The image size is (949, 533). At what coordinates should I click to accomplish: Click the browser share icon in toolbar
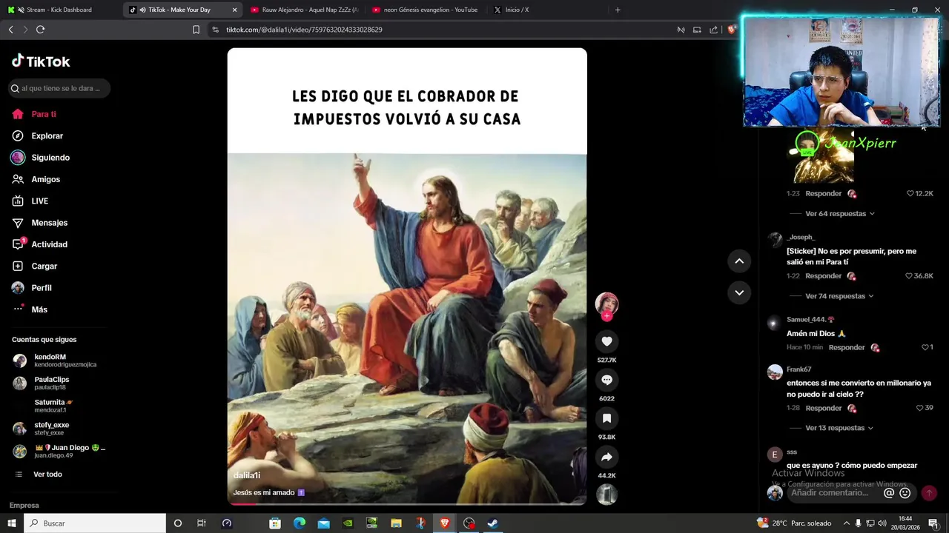(713, 30)
